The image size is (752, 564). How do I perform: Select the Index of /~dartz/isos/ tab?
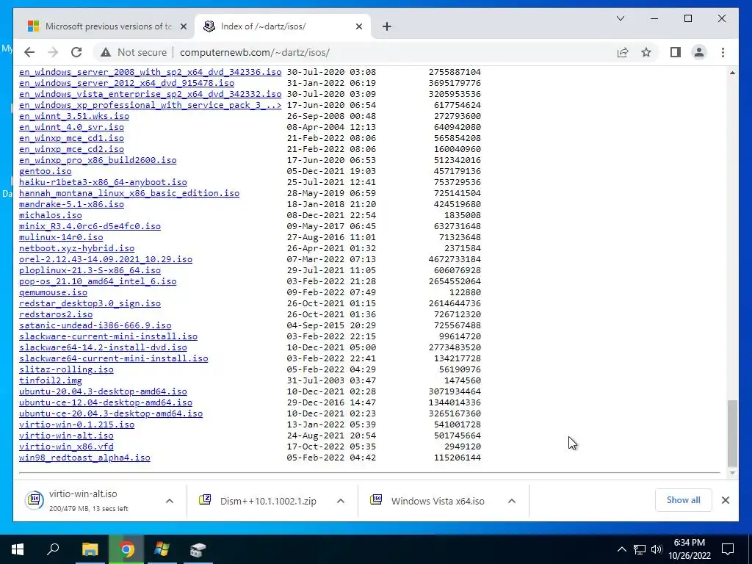click(282, 26)
